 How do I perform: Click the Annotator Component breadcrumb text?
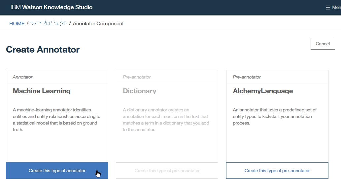point(98,23)
